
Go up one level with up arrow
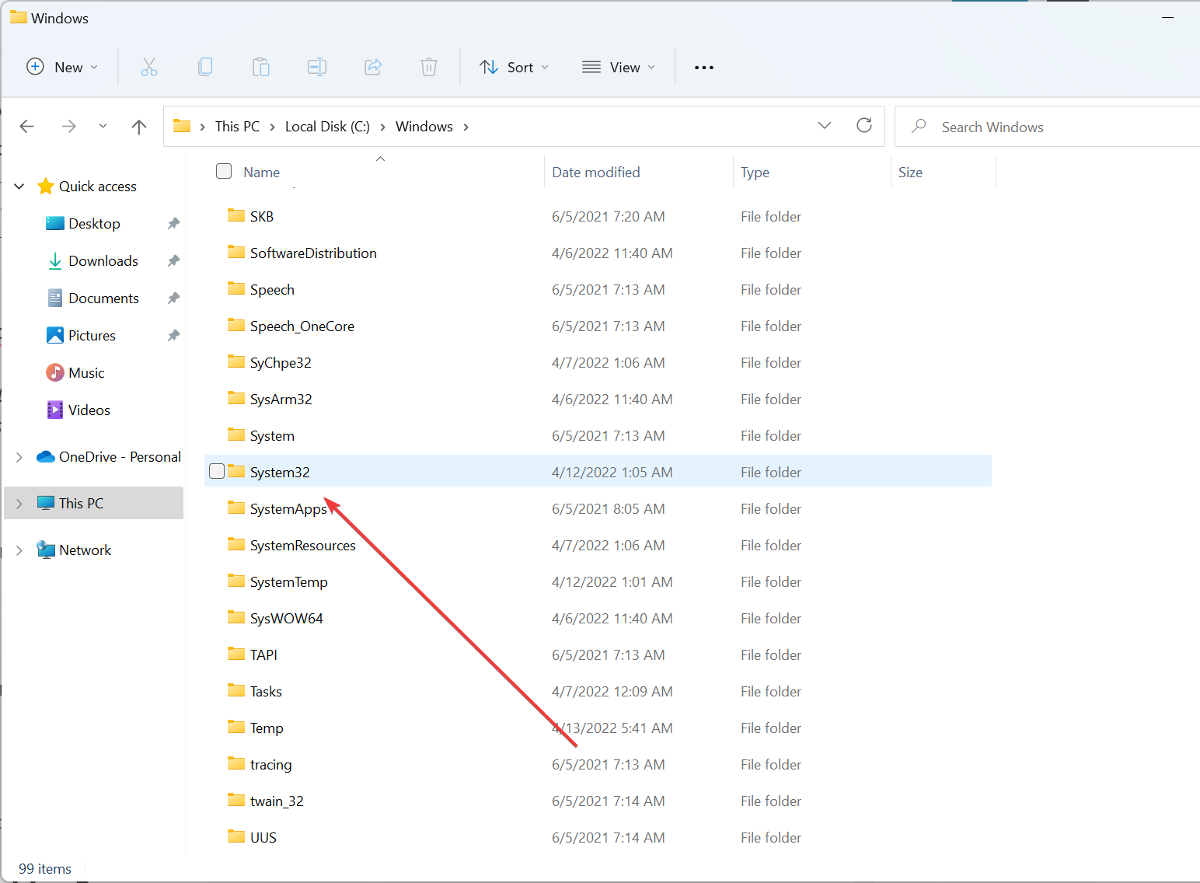(x=139, y=127)
